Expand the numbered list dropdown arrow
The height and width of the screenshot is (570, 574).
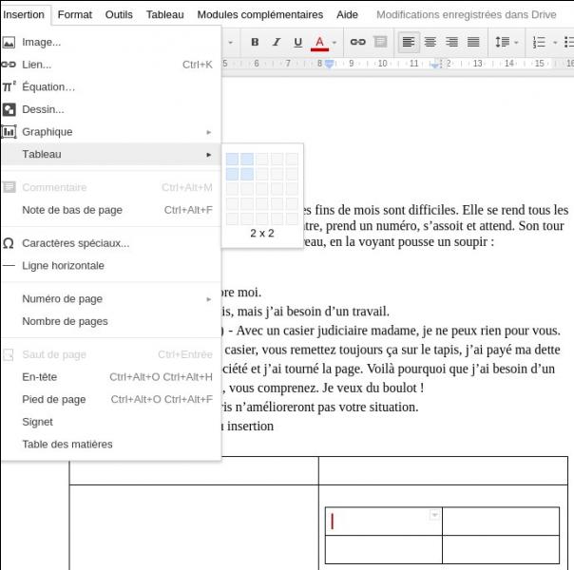tap(555, 43)
